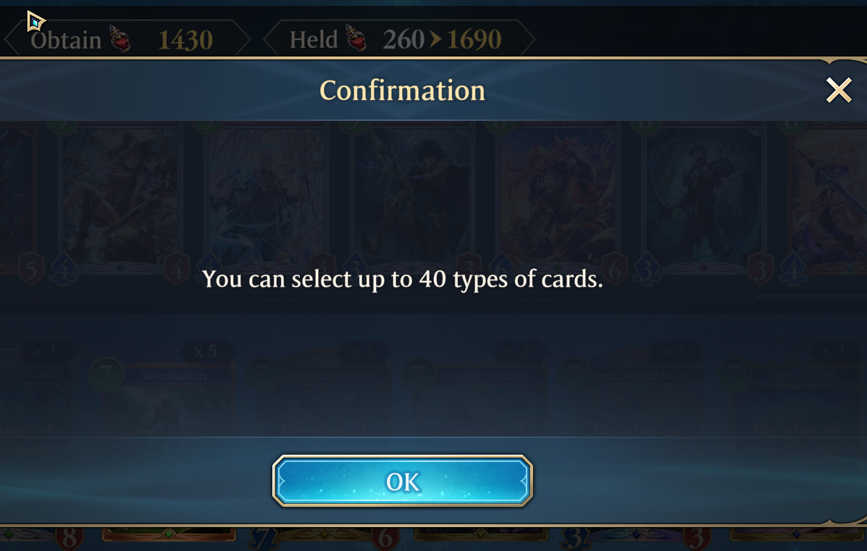
Task: Click the red defense 6 gem on the orange dragon card
Action: pos(613,270)
